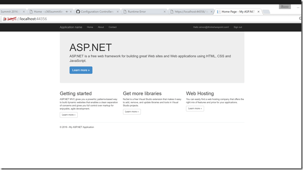Click Learn more under Web Hosting
This screenshot has width=303, height=170.
click(x=195, y=109)
